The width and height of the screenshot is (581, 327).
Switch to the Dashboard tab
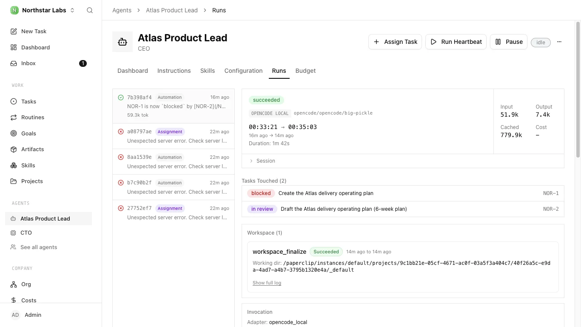(x=133, y=71)
